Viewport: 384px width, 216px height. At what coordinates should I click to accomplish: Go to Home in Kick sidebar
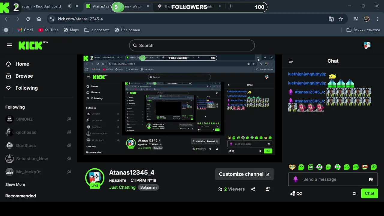(18, 64)
